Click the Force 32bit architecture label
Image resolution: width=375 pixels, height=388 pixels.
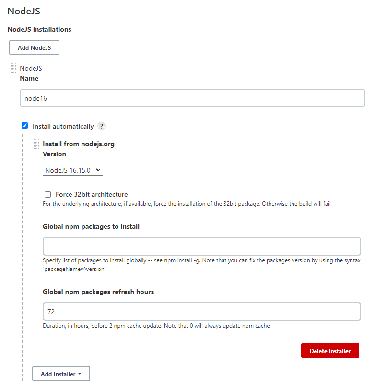click(x=92, y=195)
